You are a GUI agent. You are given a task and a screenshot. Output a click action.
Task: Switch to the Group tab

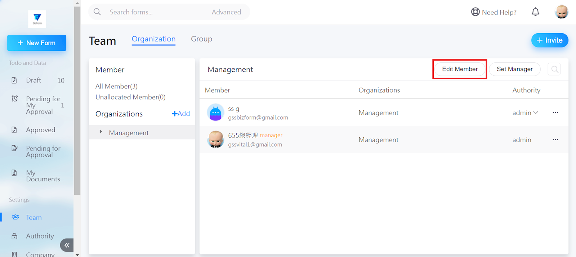pos(201,39)
